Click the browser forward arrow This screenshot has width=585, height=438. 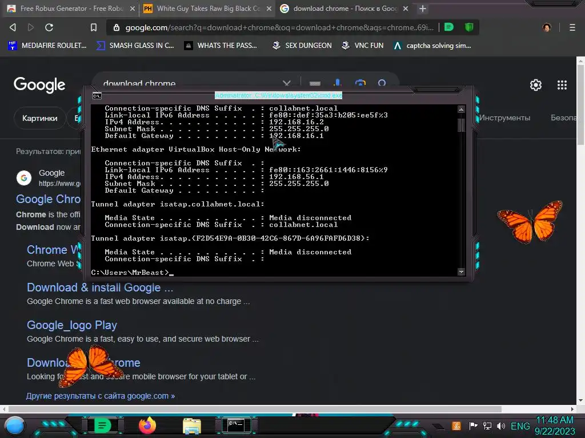click(x=31, y=27)
